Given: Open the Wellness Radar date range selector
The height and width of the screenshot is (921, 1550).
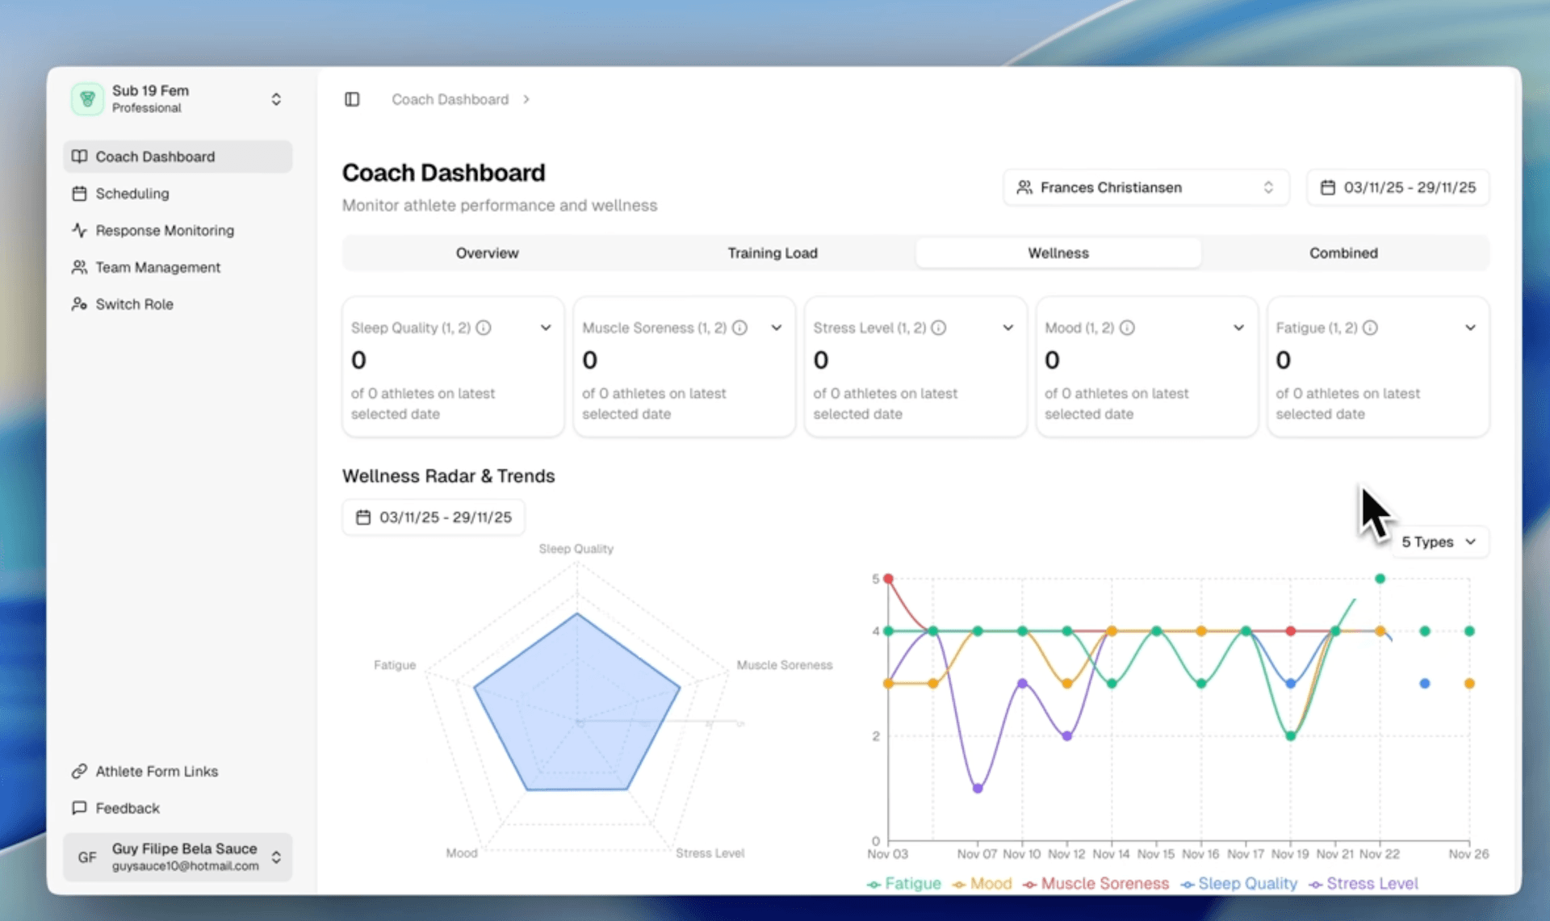Looking at the screenshot, I should click(x=434, y=517).
